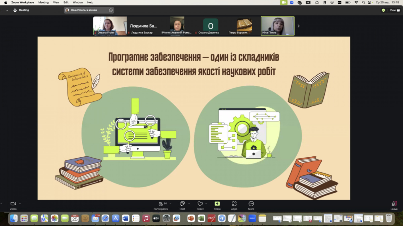Select Ніна Пітель's video thumbnail
The height and width of the screenshot is (226, 403).
[278, 26]
